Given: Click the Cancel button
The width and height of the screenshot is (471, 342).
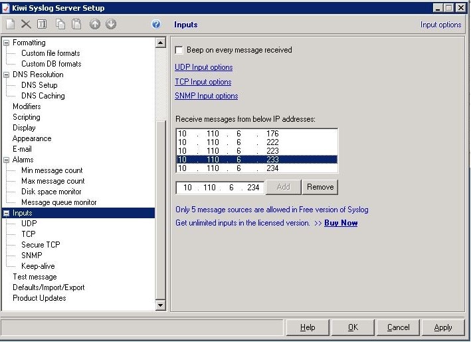Looking at the screenshot, I should [x=398, y=327].
